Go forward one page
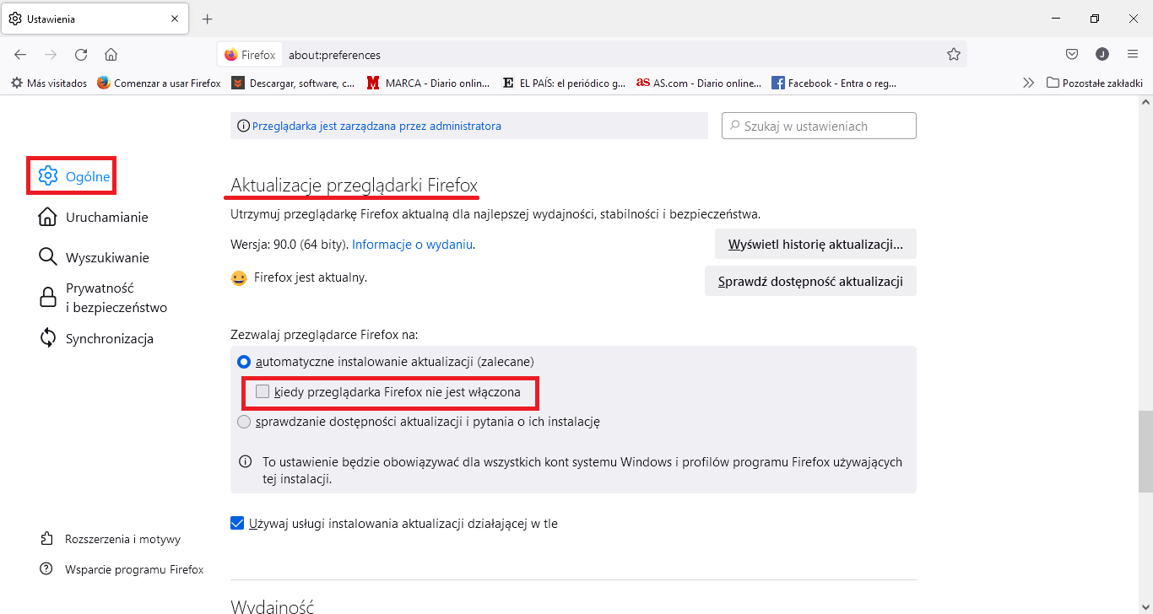This screenshot has height=614, width=1153. point(51,55)
